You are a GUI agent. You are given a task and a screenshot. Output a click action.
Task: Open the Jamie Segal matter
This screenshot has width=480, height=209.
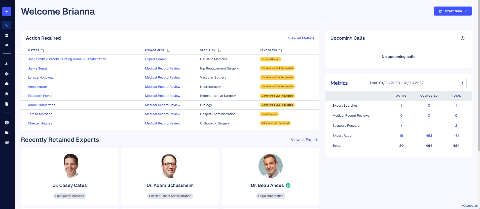point(37,68)
